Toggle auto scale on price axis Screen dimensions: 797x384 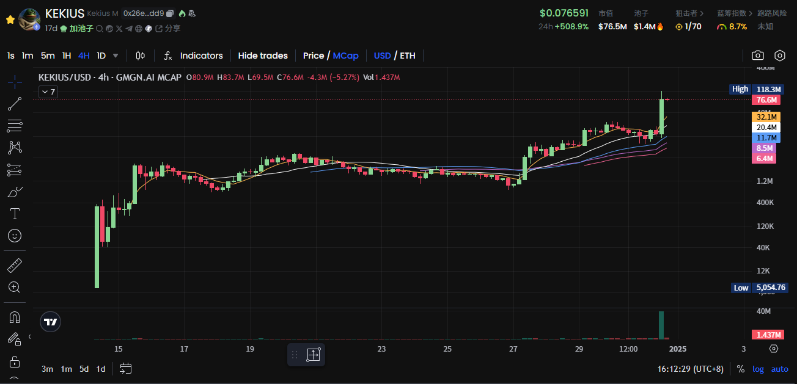pyautogui.click(x=779, y=369)
